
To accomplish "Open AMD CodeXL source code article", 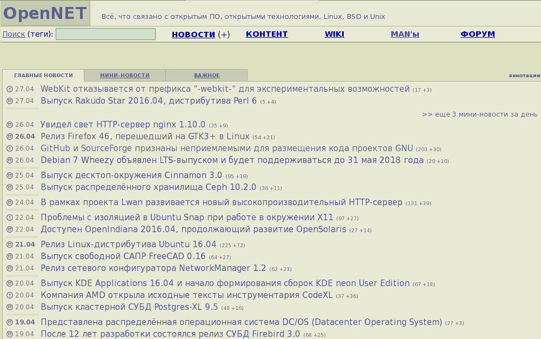I will [186, 295].
